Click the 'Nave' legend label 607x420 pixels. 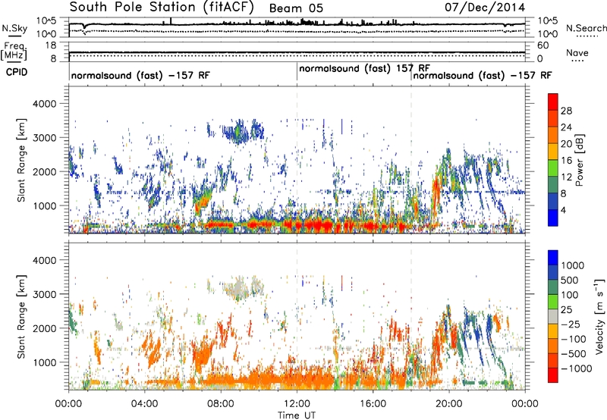click(x=577, y=52)
